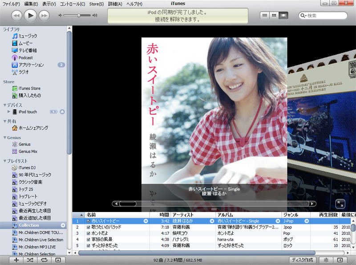Viewport: 356px width, 265px height.
Task: Open the 編集(E) menu
Action: [x=31, y=4]
